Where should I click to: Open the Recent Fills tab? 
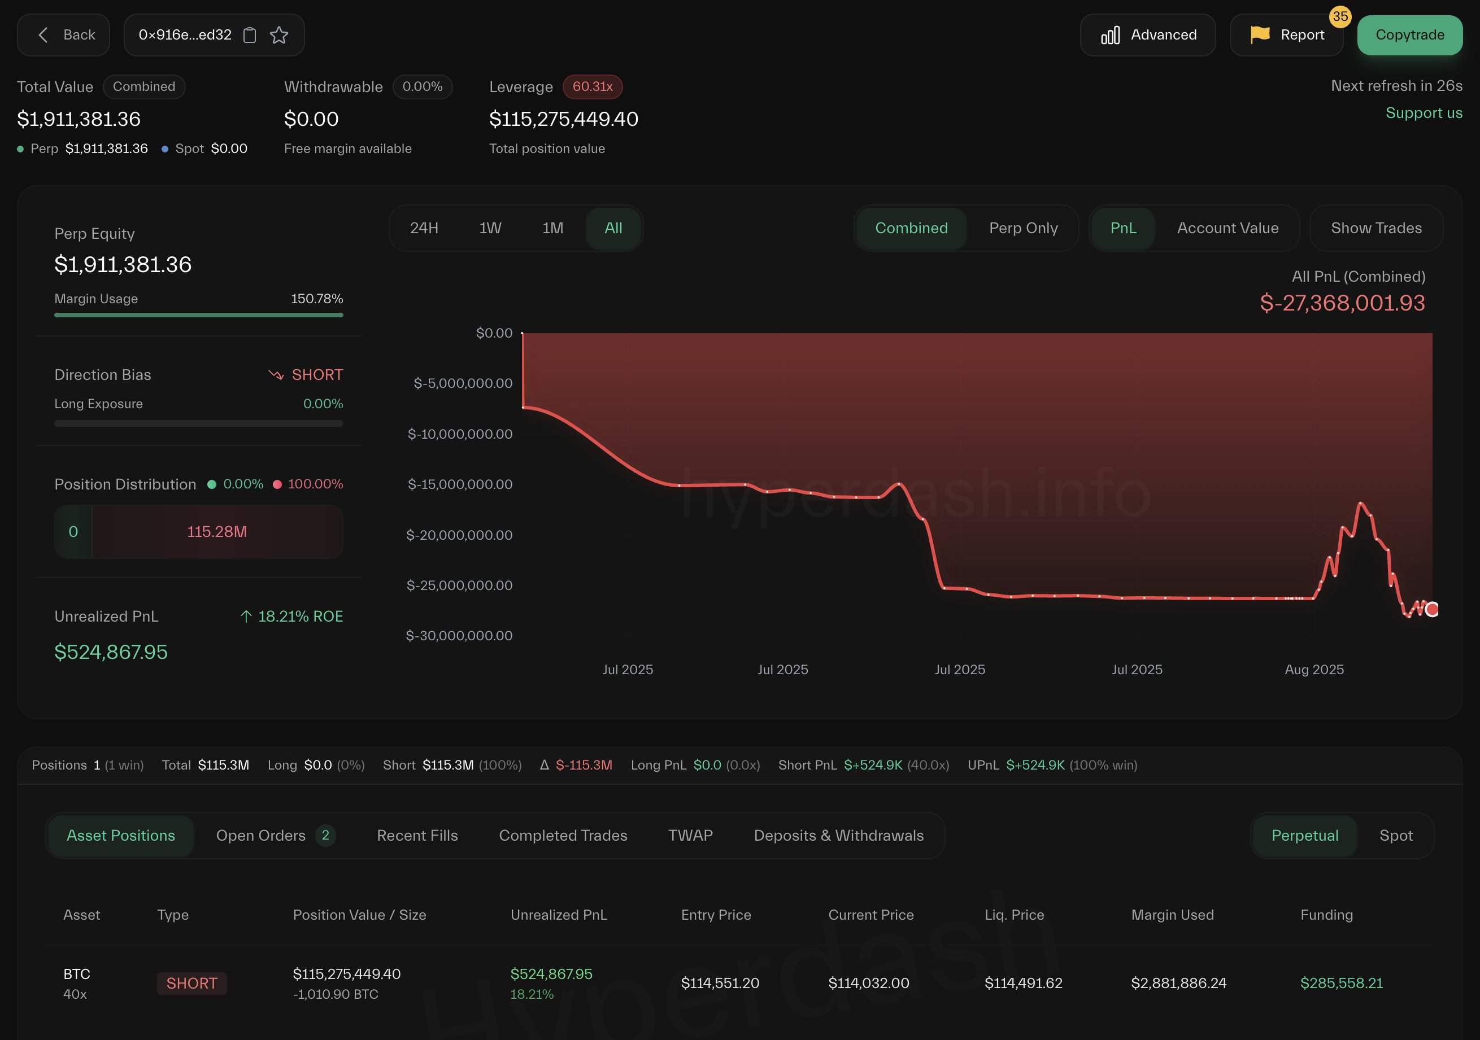tap(417, 836)
